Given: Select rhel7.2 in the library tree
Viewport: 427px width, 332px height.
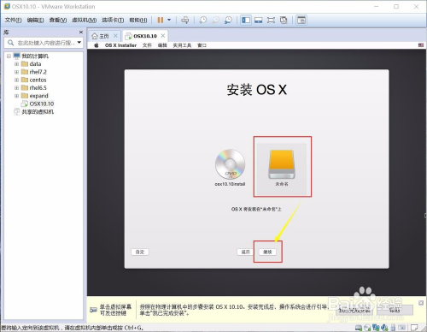Looking at the screenshot, I should [34, 72].
